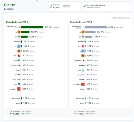Select the PAN tree logo in 2025 results
This screenshot has width=134, height=122.
(x=19, y=61)
